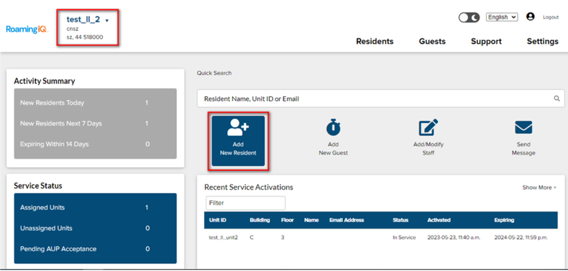This screenshot has width=568, height=271.
Task: Click the search magnifier icon
Action: point(557,99)
